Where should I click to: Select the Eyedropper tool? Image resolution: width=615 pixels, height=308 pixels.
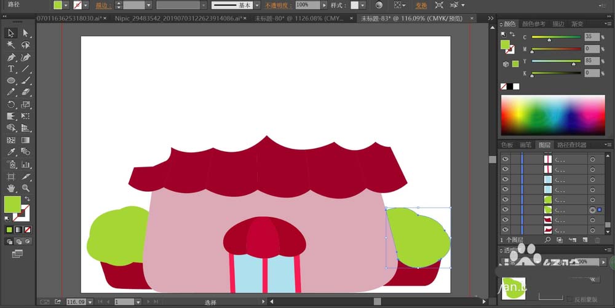point(11,152)
